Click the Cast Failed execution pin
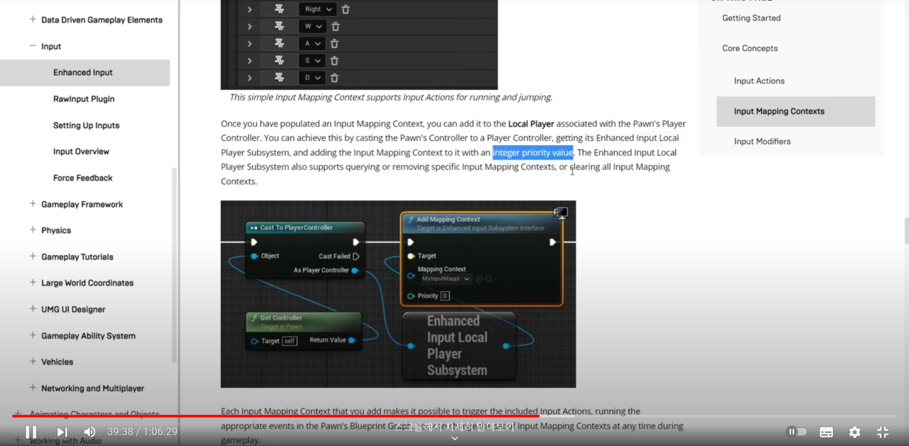 click(356, 256)
